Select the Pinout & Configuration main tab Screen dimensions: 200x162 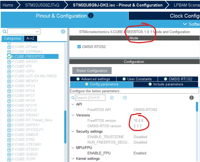(65, 16)
